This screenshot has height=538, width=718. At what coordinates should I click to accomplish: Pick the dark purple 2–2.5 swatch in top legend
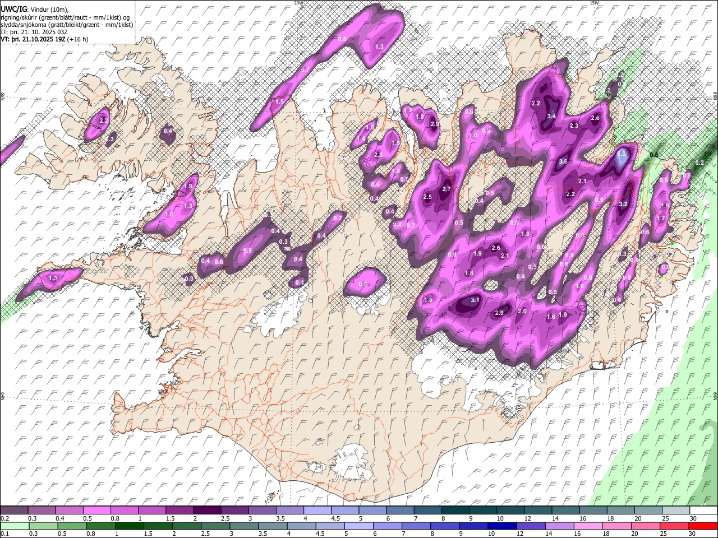click(207, 511)
